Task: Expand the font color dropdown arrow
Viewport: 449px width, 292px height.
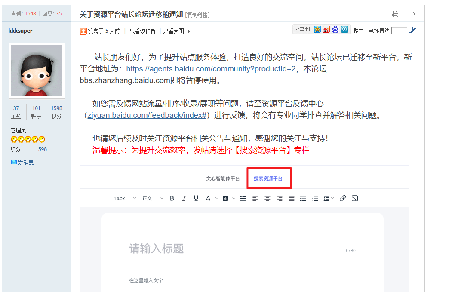Action: pos(217,198)
